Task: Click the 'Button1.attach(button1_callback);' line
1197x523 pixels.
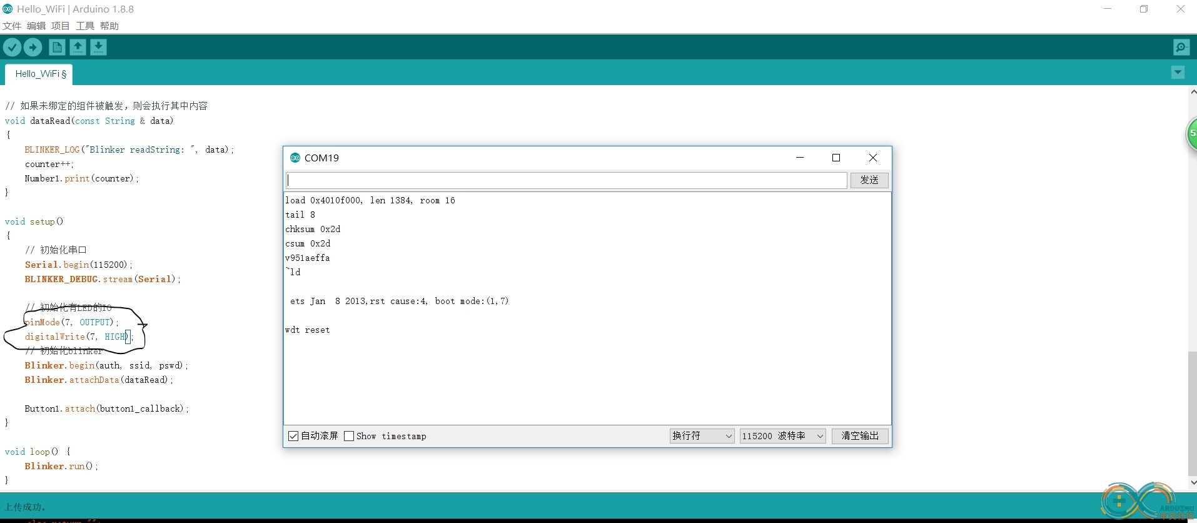Action: click(x=106, y=409)
